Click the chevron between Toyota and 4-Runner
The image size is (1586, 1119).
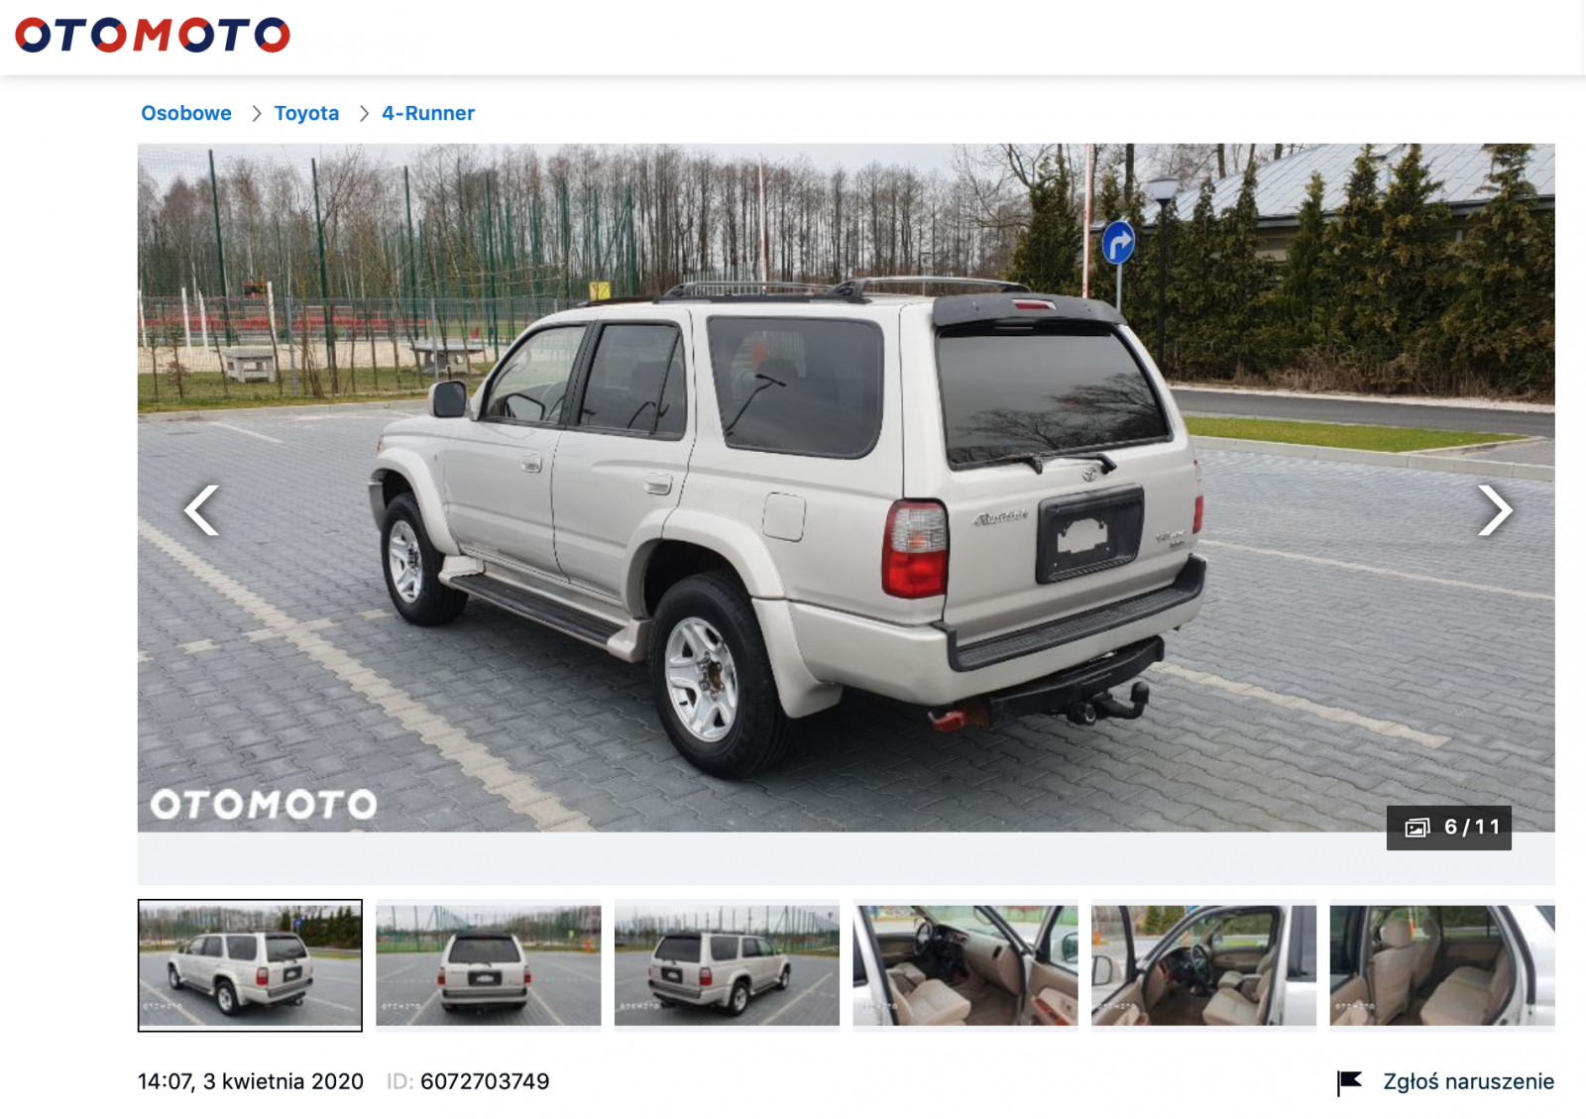click(x=364, y=114)
